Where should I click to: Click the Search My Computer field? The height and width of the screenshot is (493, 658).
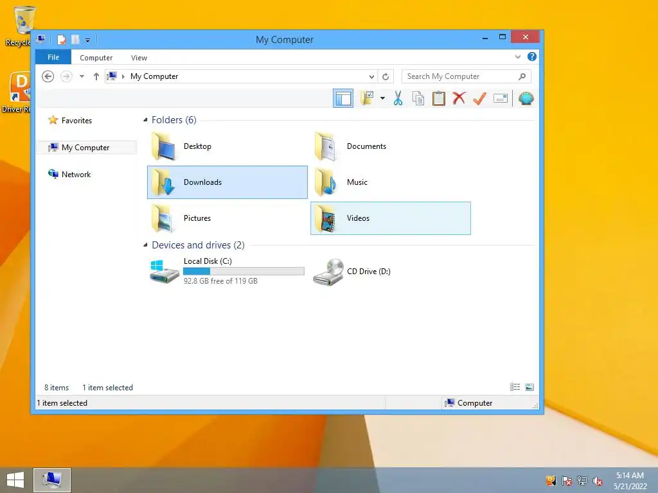coord(466,76)
